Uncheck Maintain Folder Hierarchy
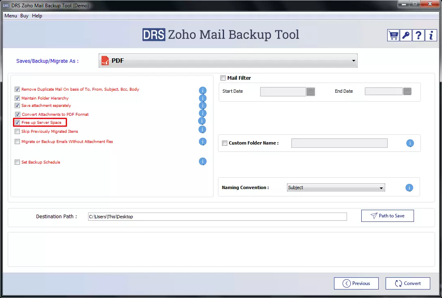The image size is (442, 298). [x=17, y=98]
